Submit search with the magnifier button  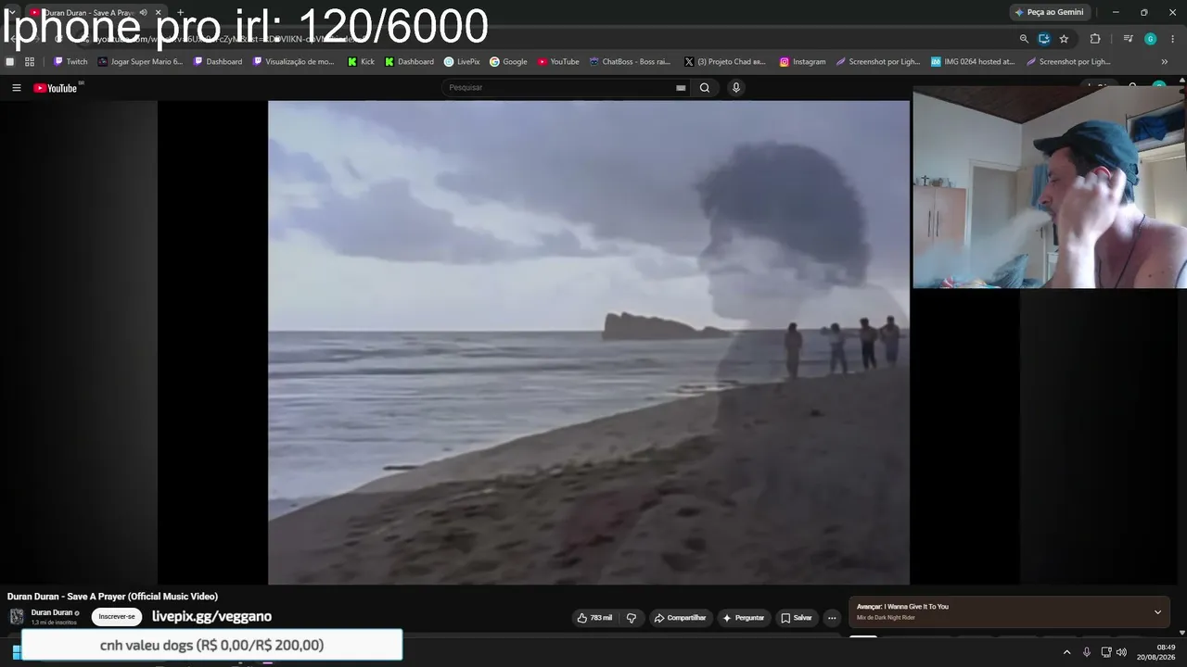click(705, 88)
